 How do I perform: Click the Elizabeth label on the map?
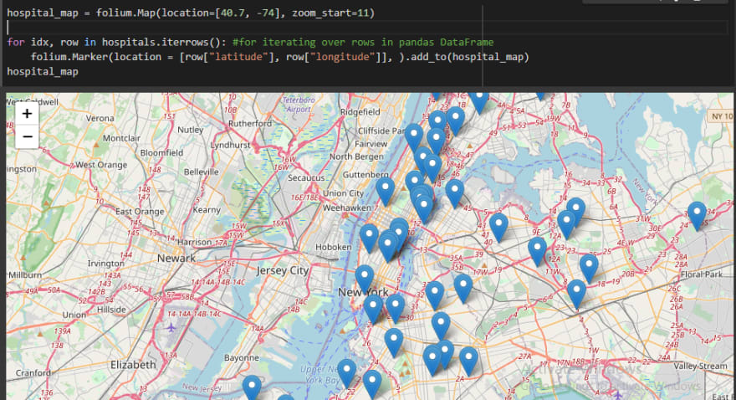(x=133, y=365)
